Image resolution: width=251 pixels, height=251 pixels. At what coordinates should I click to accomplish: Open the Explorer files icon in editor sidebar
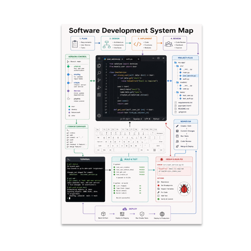(x=99, y=66)
